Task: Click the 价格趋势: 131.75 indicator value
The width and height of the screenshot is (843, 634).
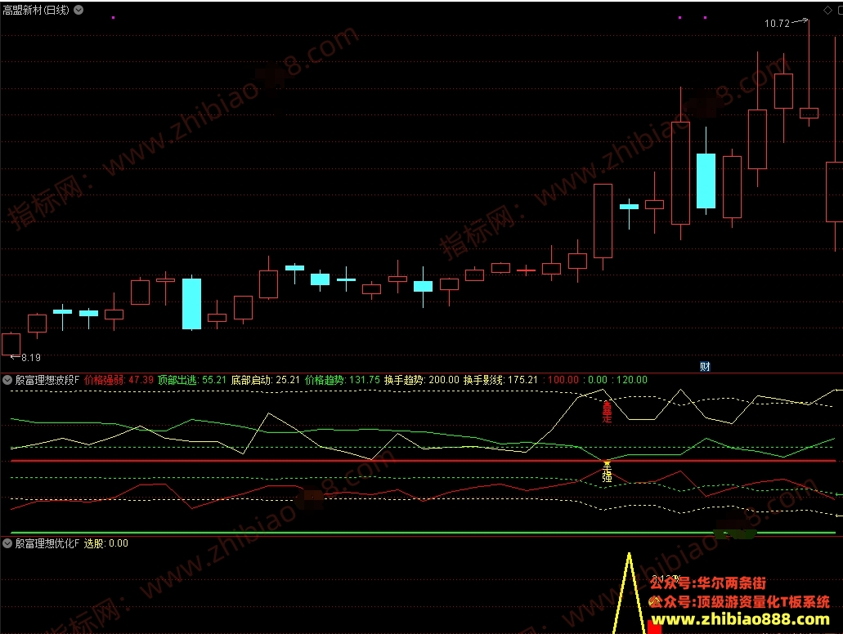Action: pos(343,380)
